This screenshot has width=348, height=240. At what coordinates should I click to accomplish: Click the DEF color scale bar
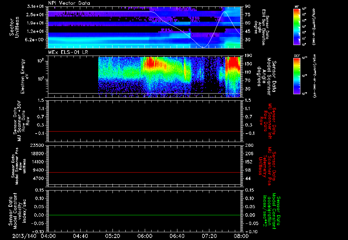[x=297, y=76]
